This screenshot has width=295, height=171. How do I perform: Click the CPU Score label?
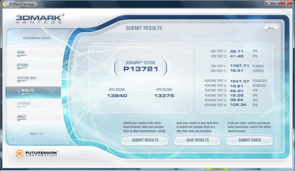[164, 90]
